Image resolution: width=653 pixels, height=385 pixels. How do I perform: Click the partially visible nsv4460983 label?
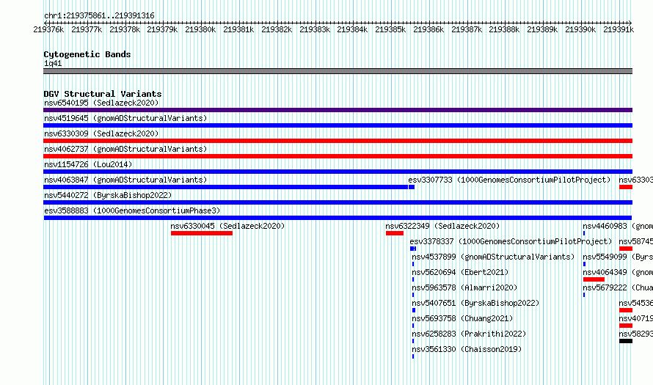tap(618, 226)
